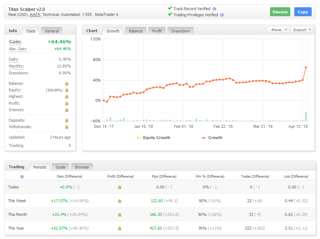Click the lock icon in This Year row
The image size is (320, 239).
click(120, 229)
